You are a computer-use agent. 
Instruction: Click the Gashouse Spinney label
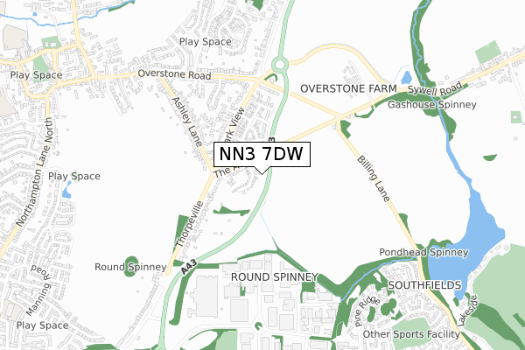click(x=432, y=104)
